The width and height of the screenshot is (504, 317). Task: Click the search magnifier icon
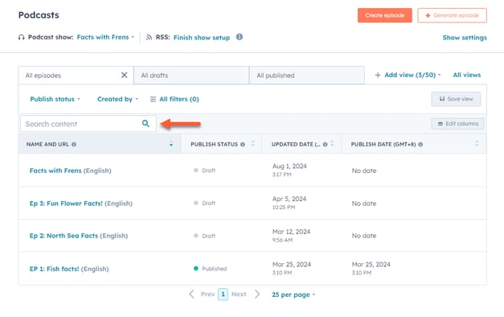point(145,124)
